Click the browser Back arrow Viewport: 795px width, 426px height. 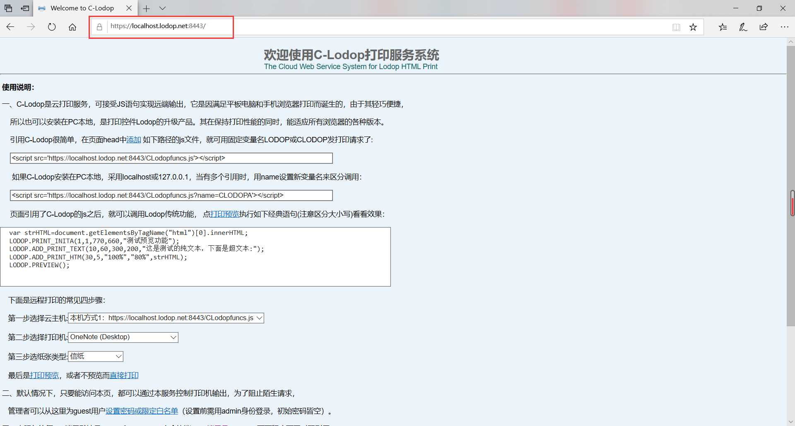tap(10, 27)
